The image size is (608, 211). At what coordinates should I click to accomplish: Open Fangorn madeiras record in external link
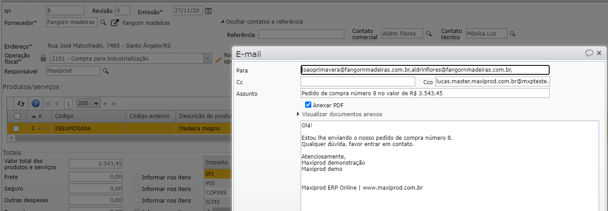(115, 23)
